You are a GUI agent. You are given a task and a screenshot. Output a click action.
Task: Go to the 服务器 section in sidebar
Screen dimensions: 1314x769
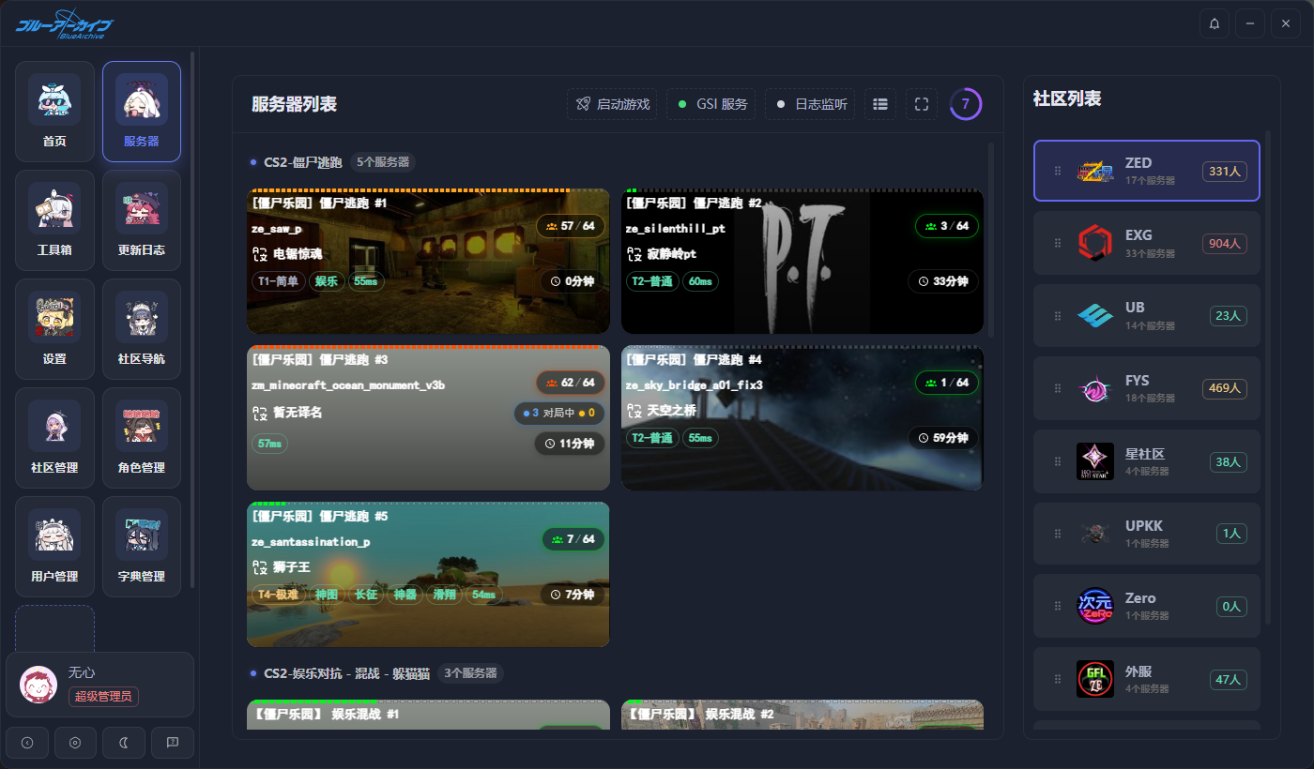tap(142, 111)
